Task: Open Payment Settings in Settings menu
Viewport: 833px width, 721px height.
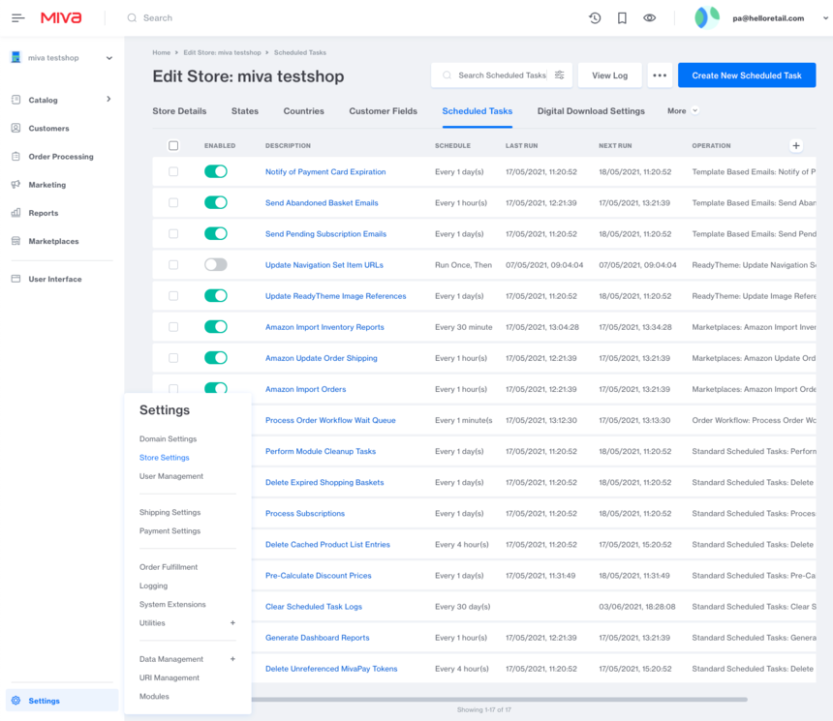Action: (x=170, y=531)
